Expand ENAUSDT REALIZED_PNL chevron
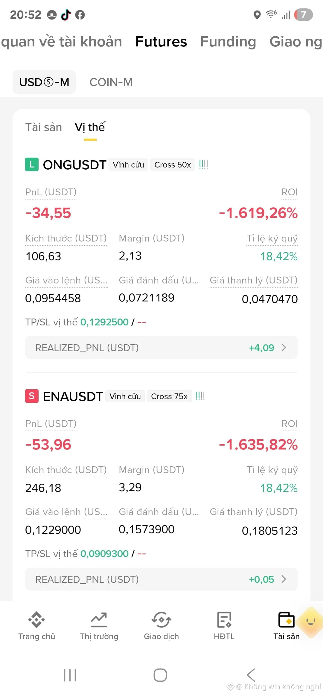 pos(284,579)
